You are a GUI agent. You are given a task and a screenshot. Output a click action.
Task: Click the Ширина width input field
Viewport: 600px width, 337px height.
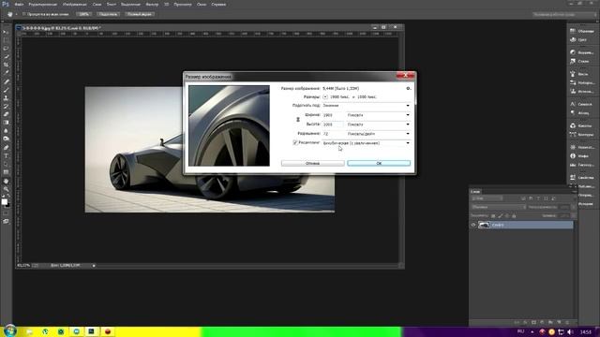tap(333, 115)
